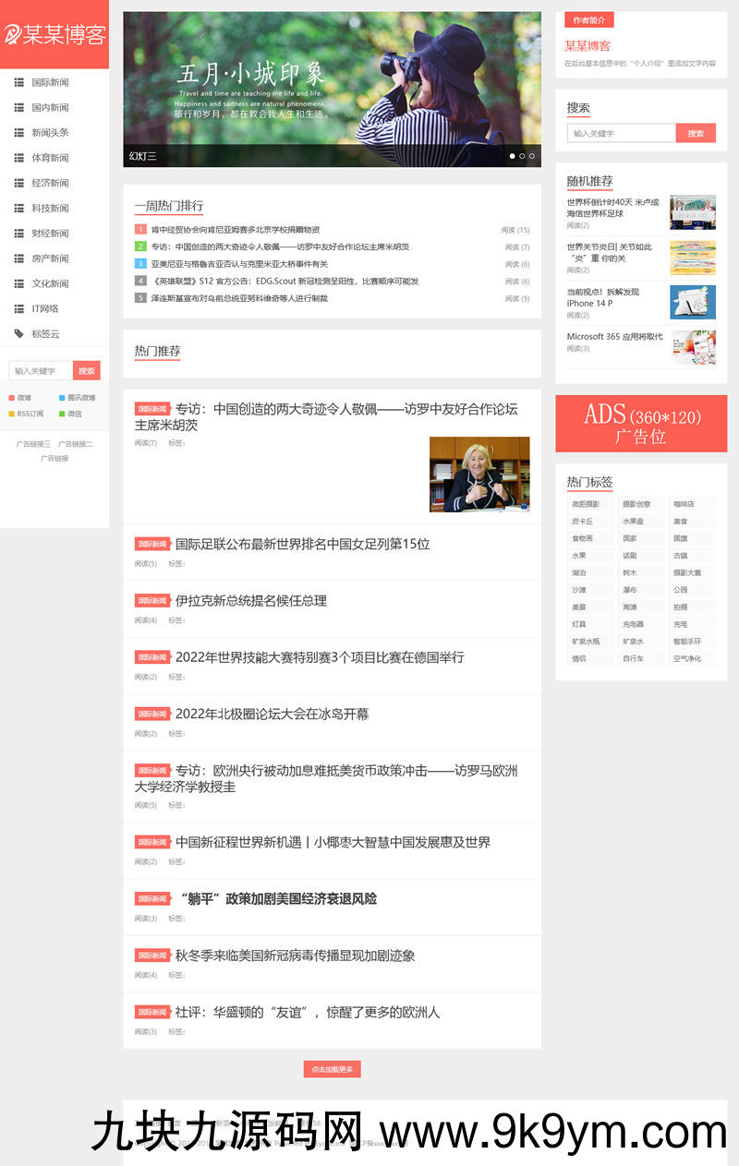The width and height of the screenshot is (739, 1166).
Task: Click the yellow RSS订阅 icon
Action: 11,414
